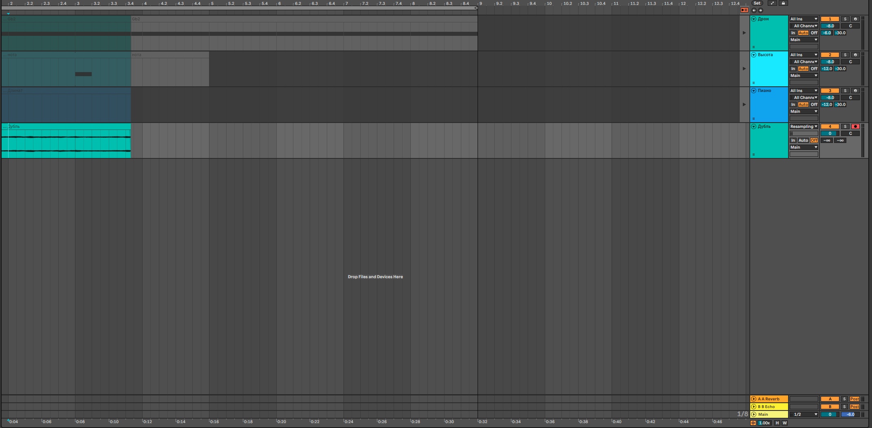Image resolution: width=872 pixels, height=428 pixels.
Task: Solo the B Echo return track
Action: tap(844, 407)
